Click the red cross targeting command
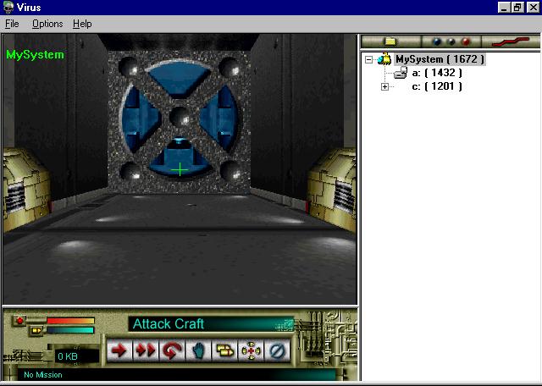Viewport: 542px width, 386px height. click(x=251, y=350)
